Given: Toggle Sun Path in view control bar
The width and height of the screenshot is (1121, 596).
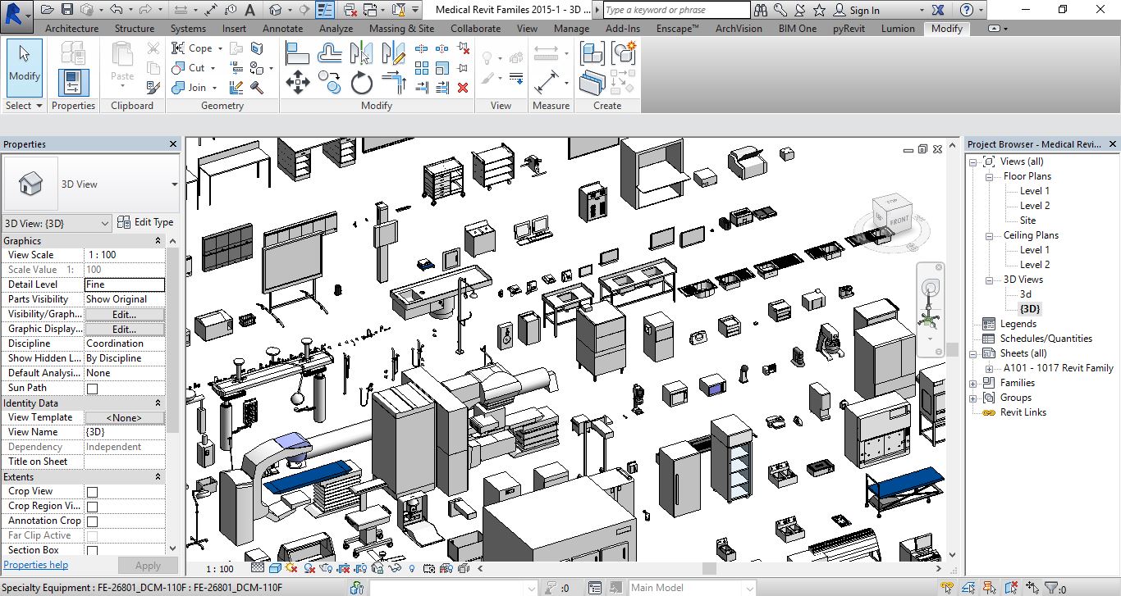Looking at the screenshot, I should click(x=292, y=568).
